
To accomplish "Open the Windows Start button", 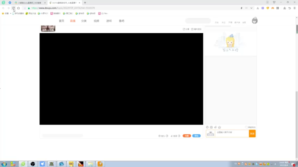I will 4,164.
